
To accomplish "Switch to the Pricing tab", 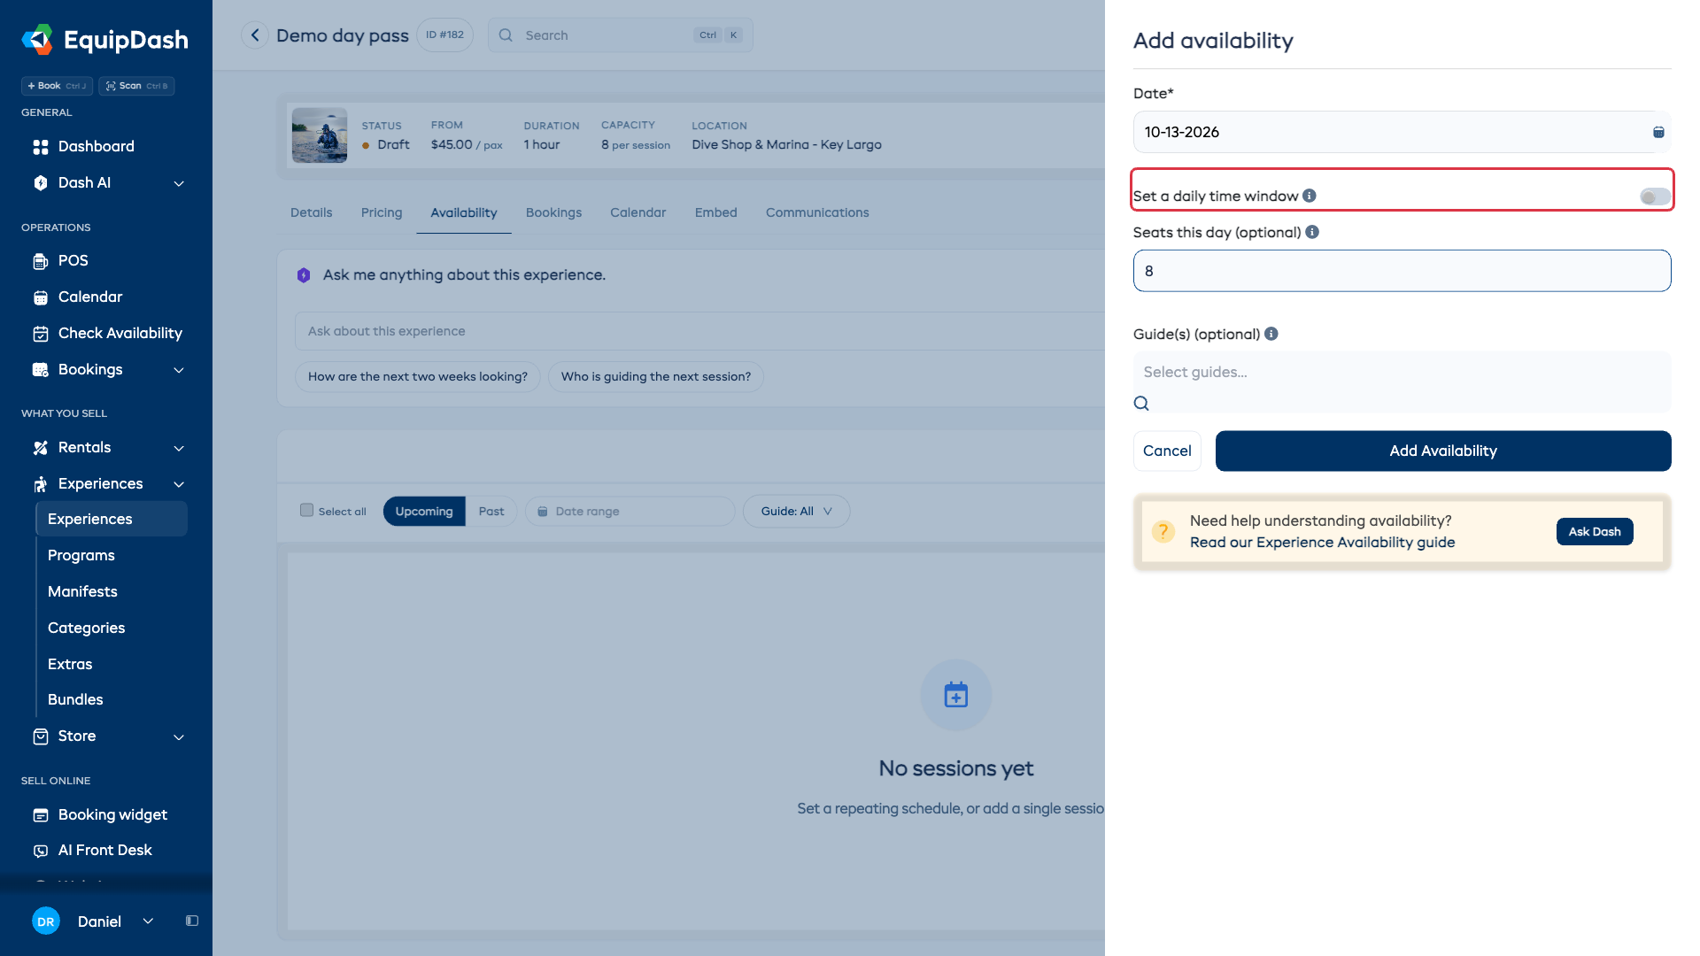I will click(382, 212).
